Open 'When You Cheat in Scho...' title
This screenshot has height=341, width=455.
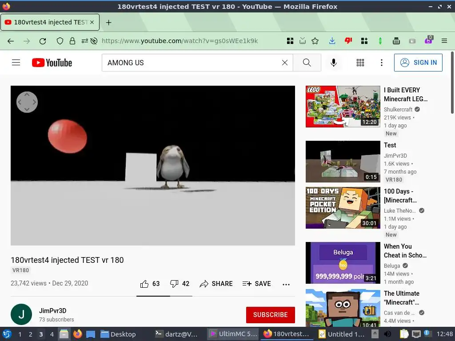point(405,250)
